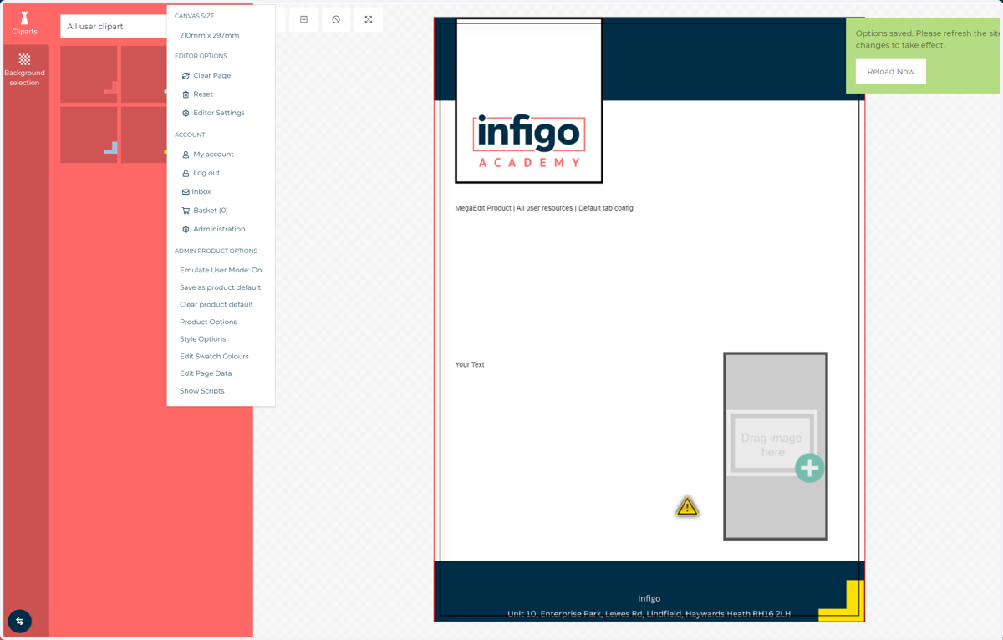The width and height of the screenshot is (1003, 640).
Task: Select the yellow corner clipart on canvas
Action: coord(841,601)
